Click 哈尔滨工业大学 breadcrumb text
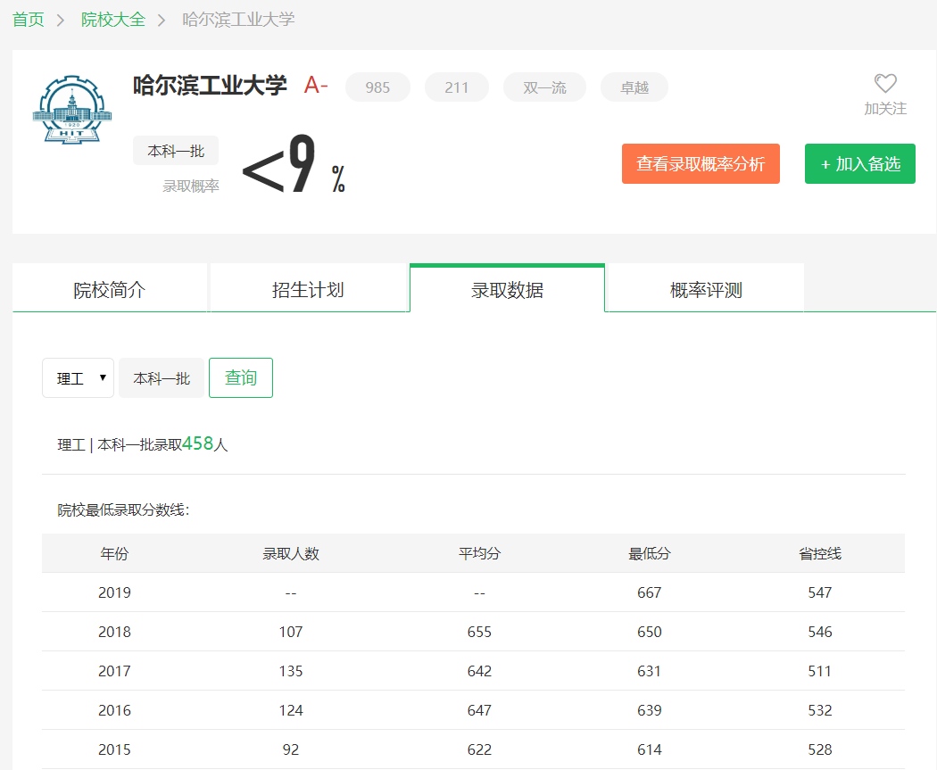The image size is (937, 770). (238, 20)
